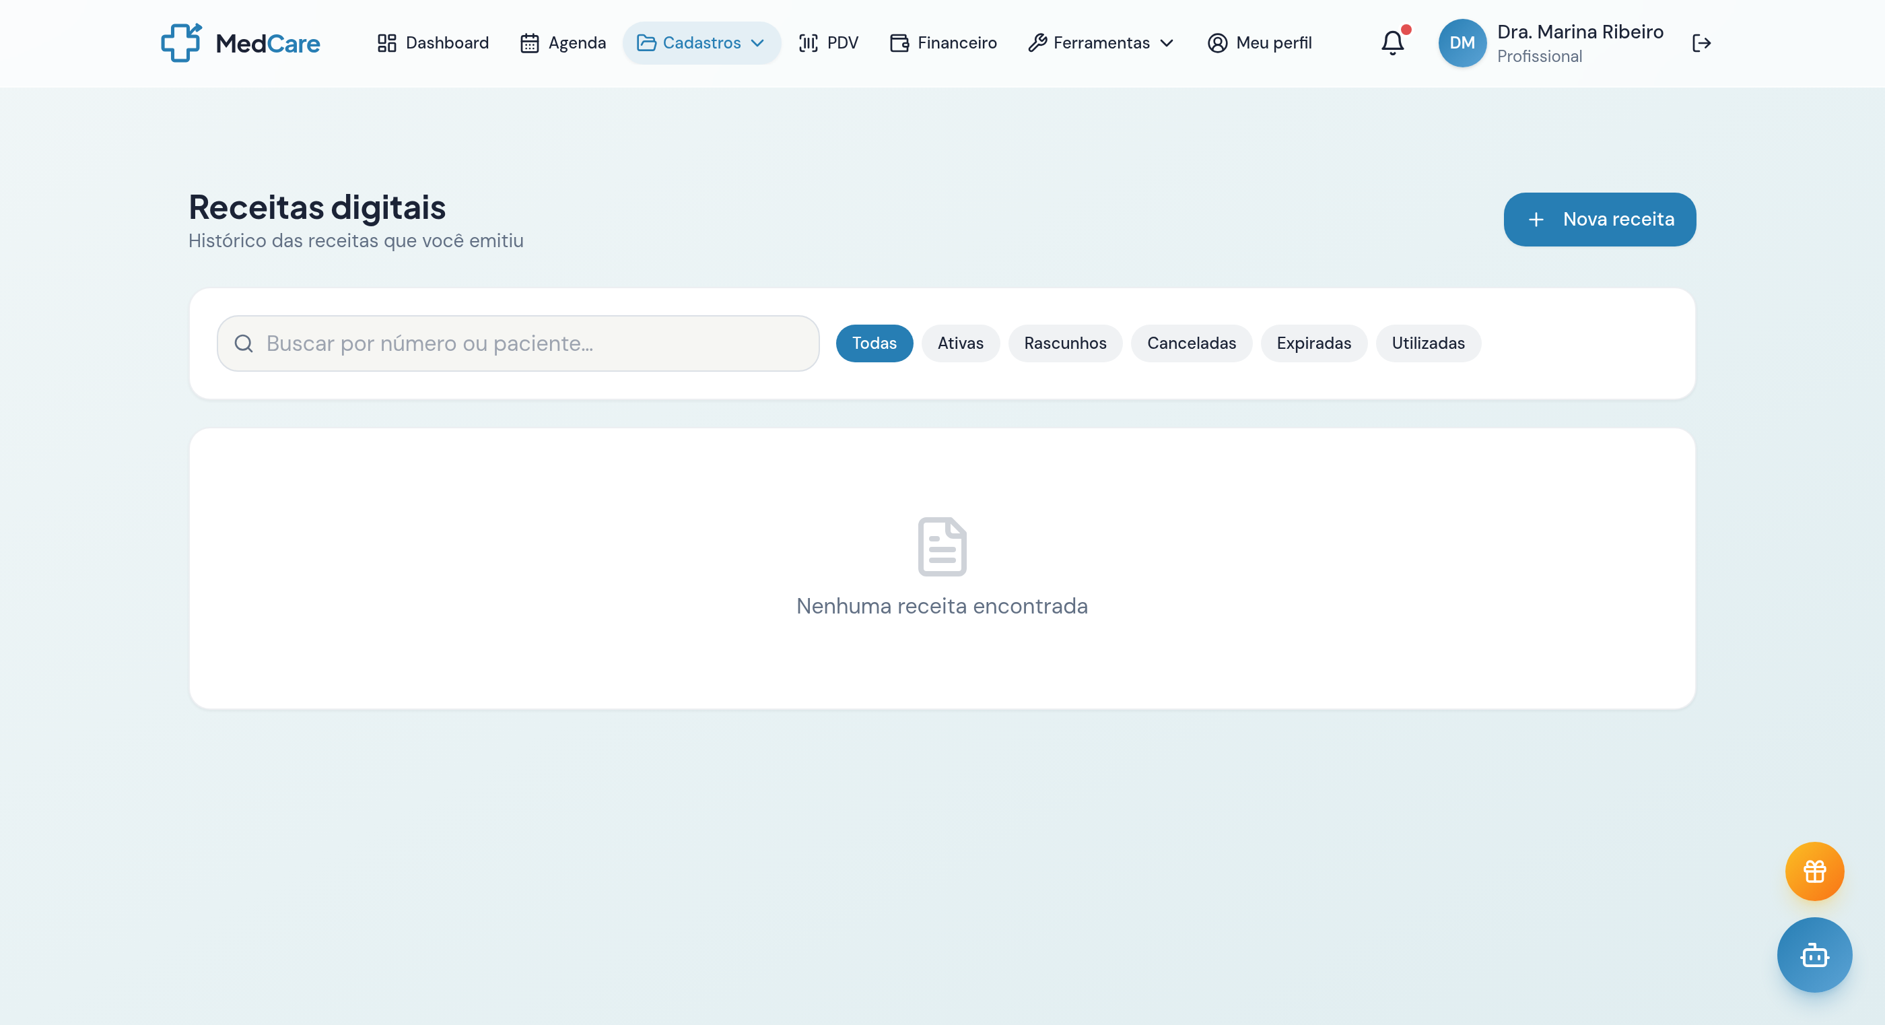
Task: Go to Meu perfil
Action: pyautogui.click(x=1260, y=43)
